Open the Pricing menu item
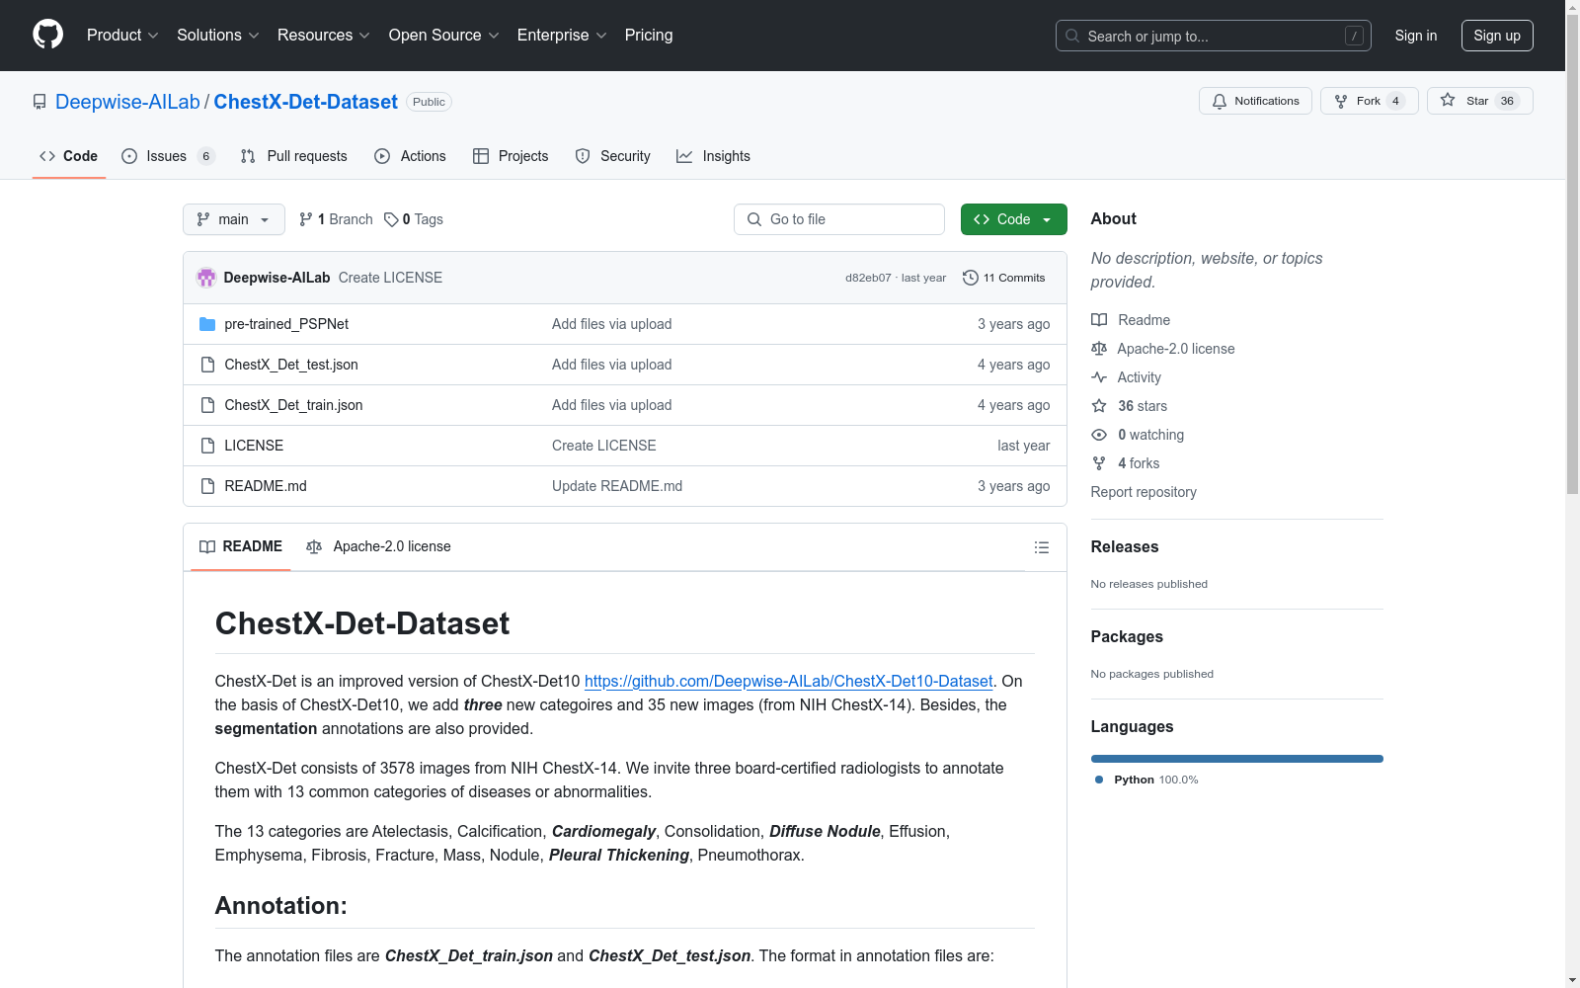 coord(649,36)
